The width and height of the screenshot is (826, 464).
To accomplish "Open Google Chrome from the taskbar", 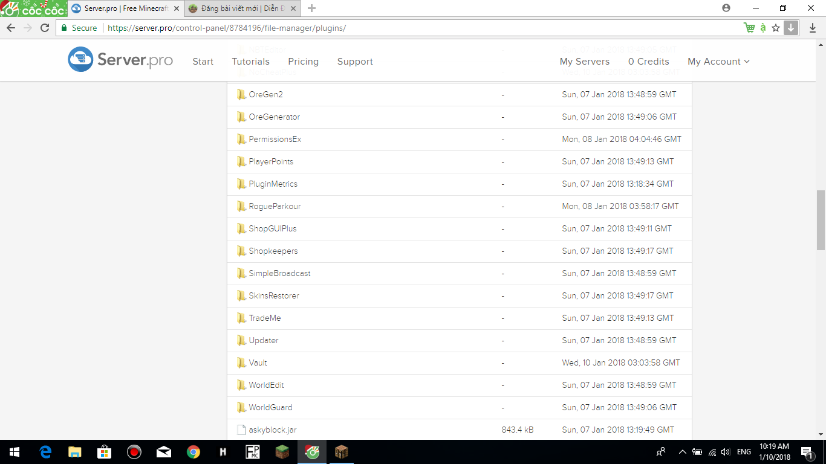I will click(193, 452).
